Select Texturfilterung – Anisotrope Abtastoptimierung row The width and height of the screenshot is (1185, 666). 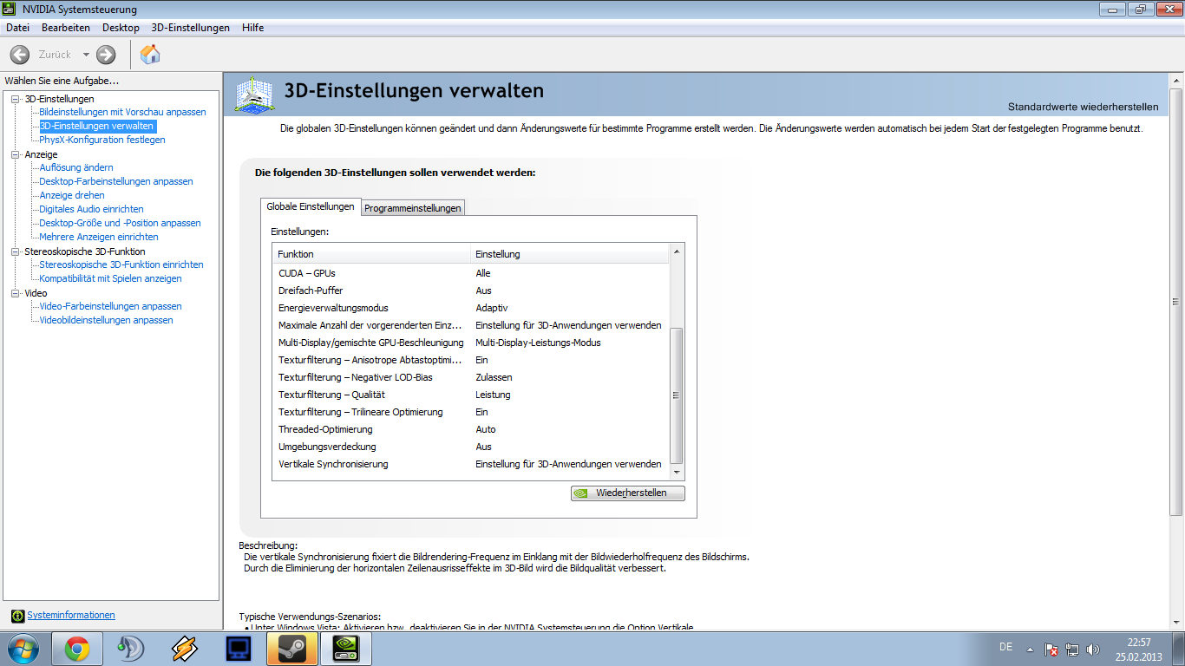point(471,360)
